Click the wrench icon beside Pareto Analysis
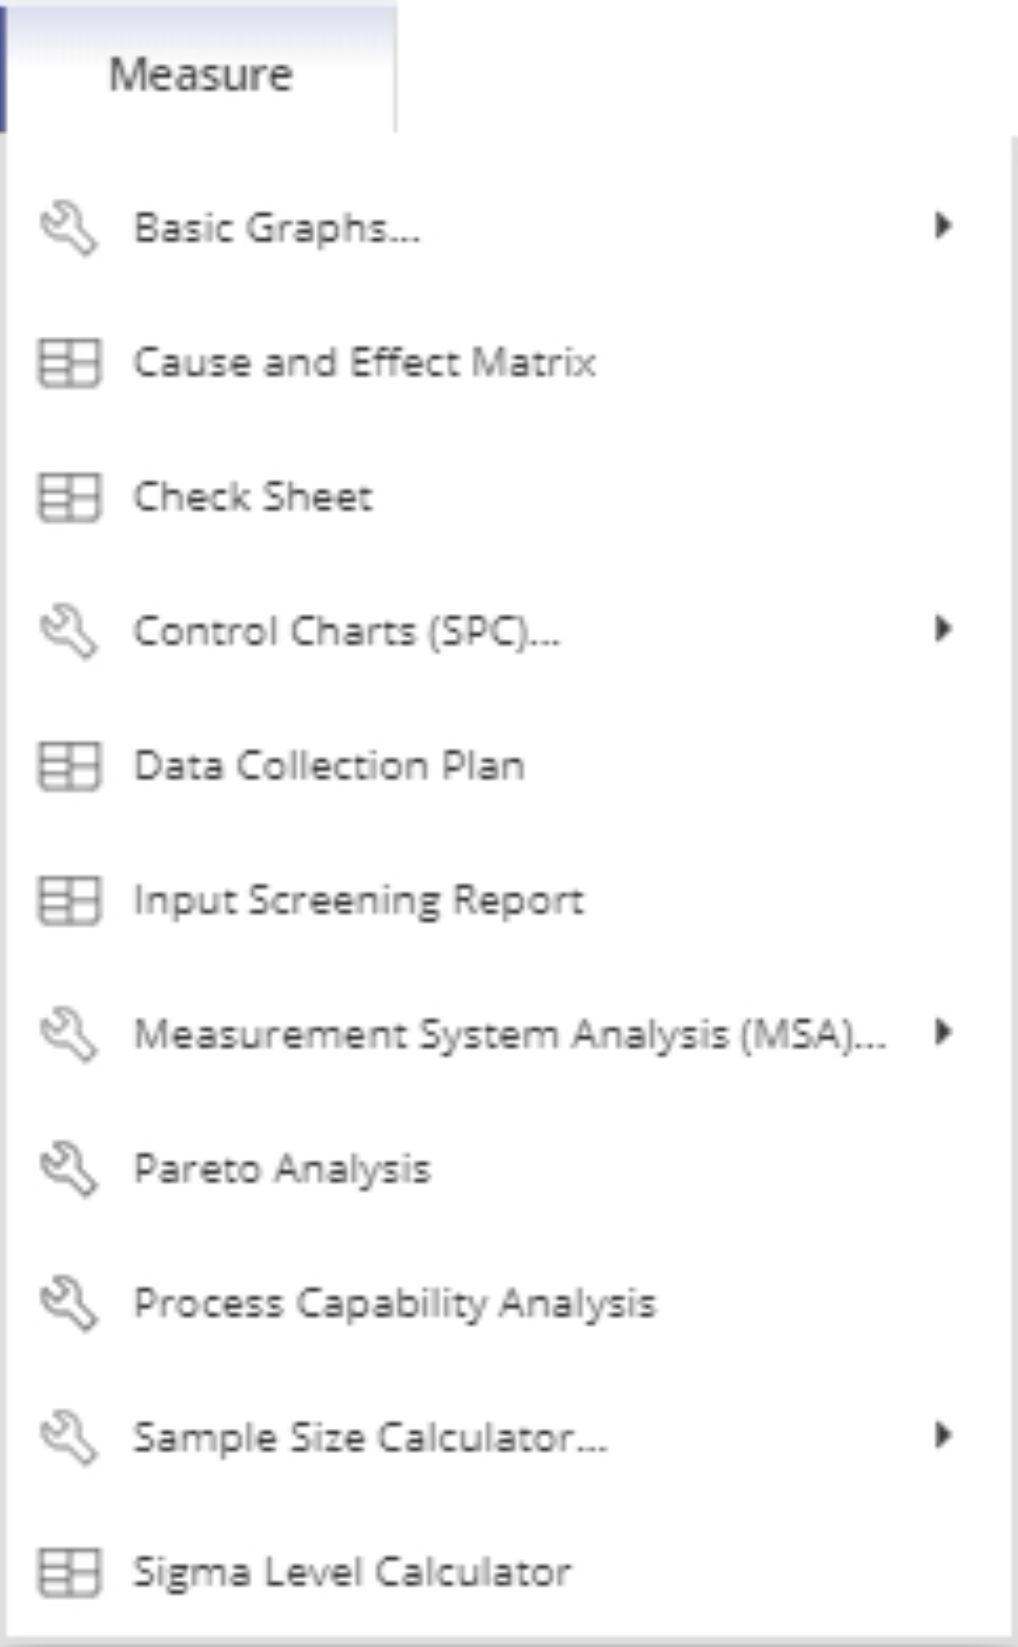The width and height of the screenshot is (1018, 1647). (x=69, y=1168)
